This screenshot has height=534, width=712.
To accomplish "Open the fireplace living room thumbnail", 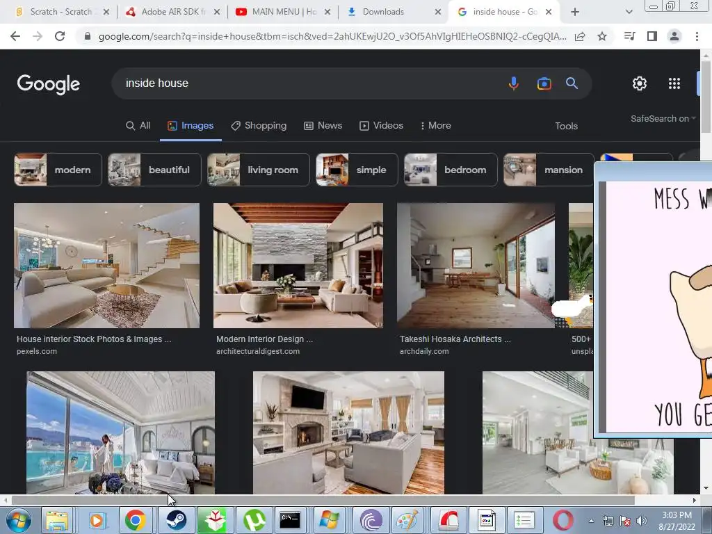I will [349, 432].
